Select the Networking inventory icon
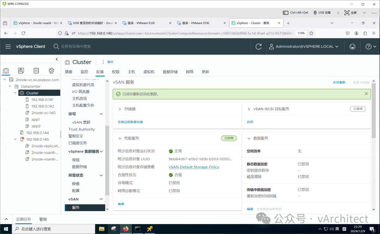 pyautogui.click(x=51, y=70)
